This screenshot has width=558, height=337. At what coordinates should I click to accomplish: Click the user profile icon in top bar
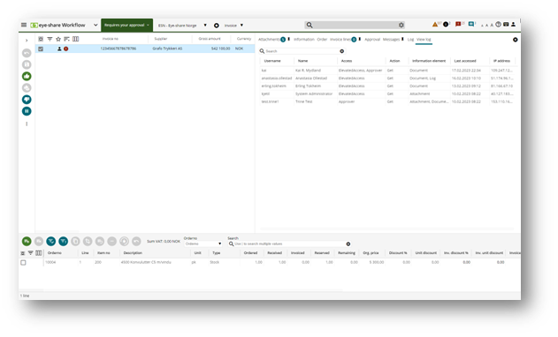[513, 25]
